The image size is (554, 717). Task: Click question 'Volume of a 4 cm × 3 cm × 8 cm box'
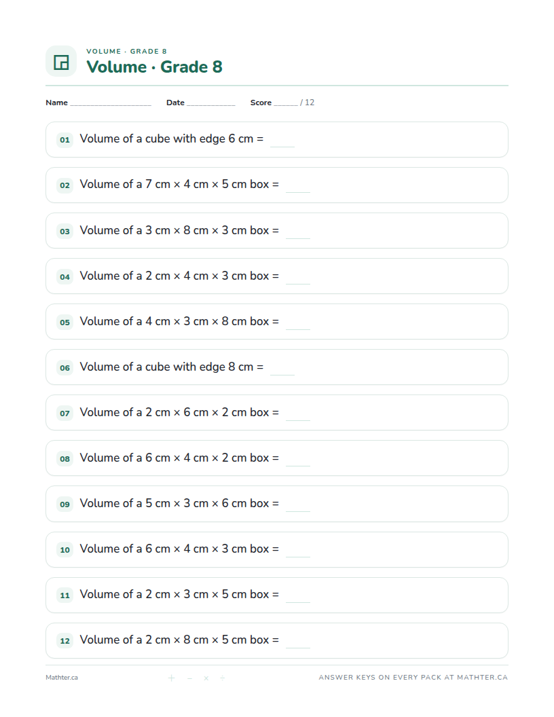tap(179, 321)
